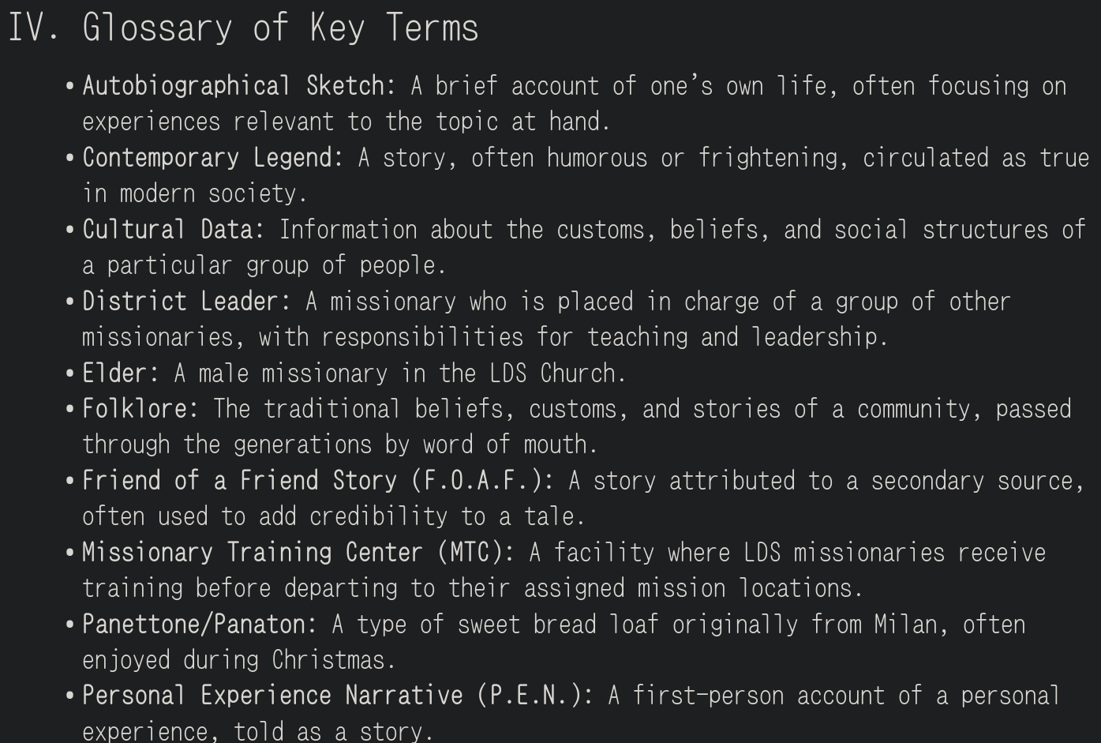Viewport: 1101px width, 743px height.
Task: Click the bold "Cultural Data" term
Action: point(169,229)
